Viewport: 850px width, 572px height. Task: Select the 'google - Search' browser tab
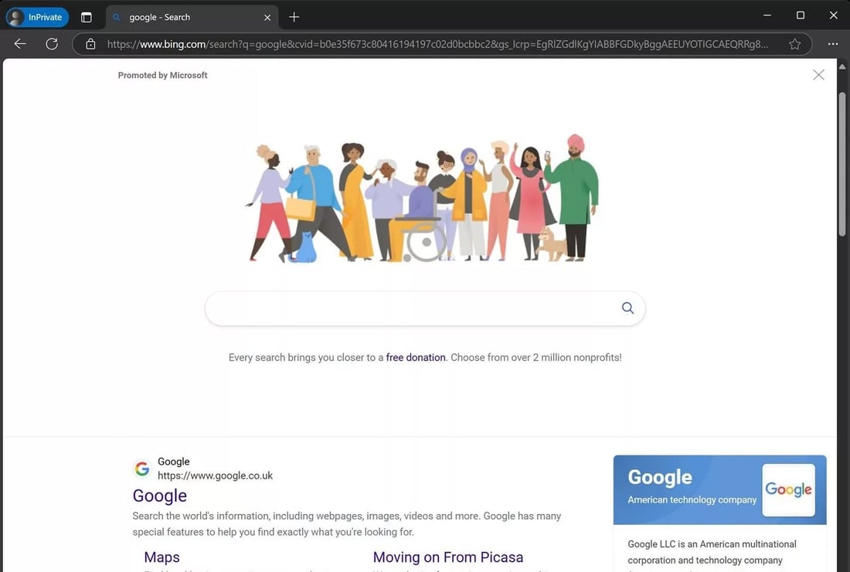[192, 17]
